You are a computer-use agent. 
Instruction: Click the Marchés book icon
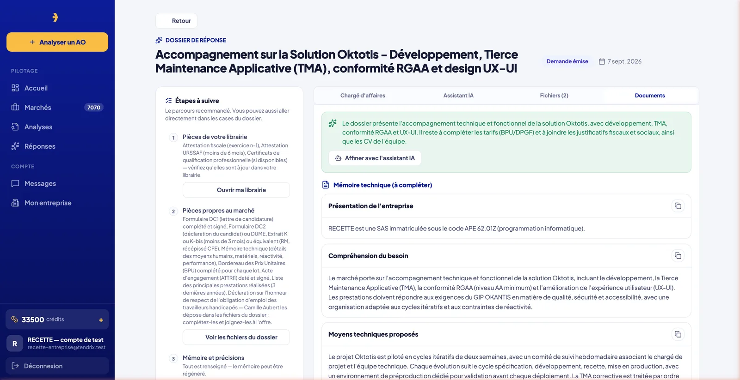pyautogui.click(x=15, y=107)
